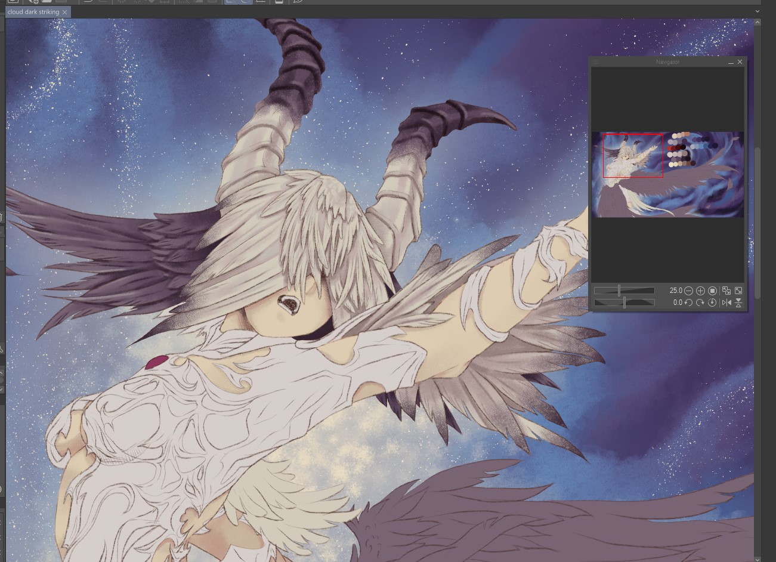Close the cloud dark striking tab
Image resolution: width=776 pixels, height=562 pixels.
pos(65,12)
